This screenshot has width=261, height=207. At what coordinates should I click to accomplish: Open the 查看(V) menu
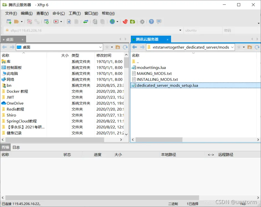point(42,13)
